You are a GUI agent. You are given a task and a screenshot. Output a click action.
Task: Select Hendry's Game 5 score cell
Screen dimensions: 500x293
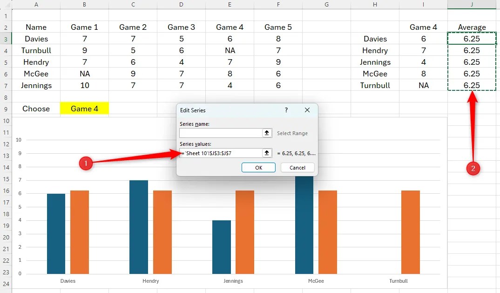pos(278,62)
